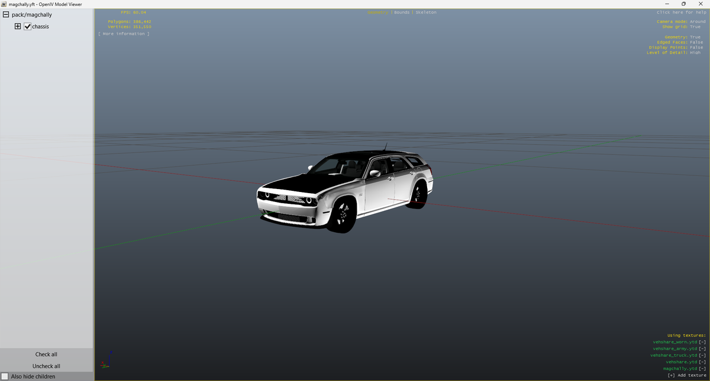Uncheck the chassis visibility checkbox

click(27, 27)
